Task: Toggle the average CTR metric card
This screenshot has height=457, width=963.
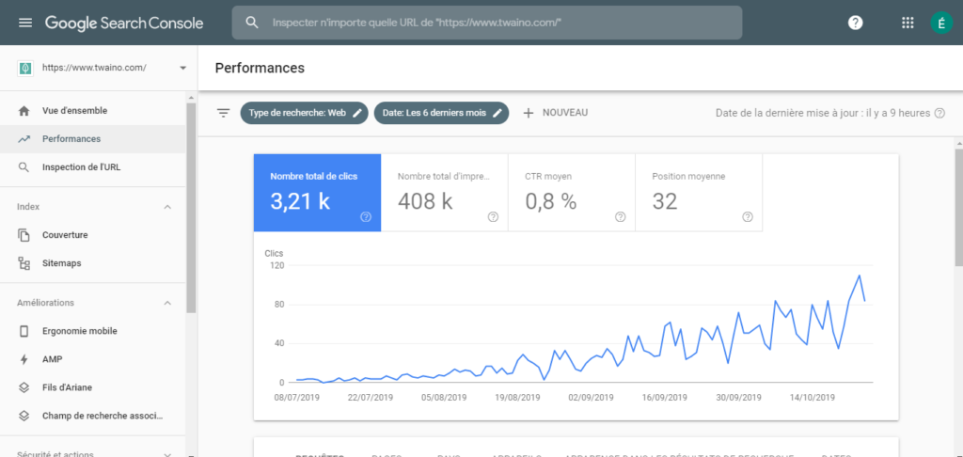Action: (572, 193)
